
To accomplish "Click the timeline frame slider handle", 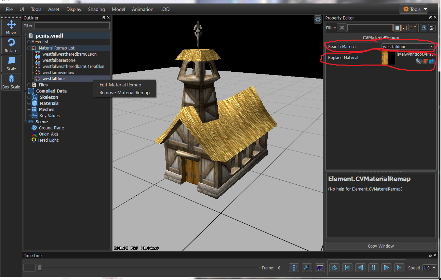I will click(40, 267).
